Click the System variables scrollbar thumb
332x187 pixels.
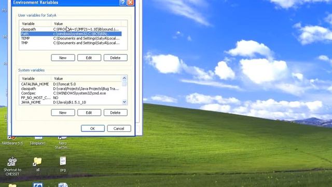point(125,83)
